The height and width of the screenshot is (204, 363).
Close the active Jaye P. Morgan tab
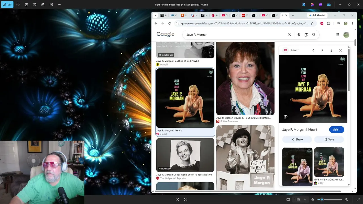pyautogui.click(x=286, y=15)
